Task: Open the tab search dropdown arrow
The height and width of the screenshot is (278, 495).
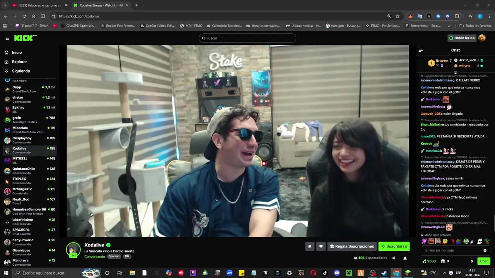Action: click(5, 5)
